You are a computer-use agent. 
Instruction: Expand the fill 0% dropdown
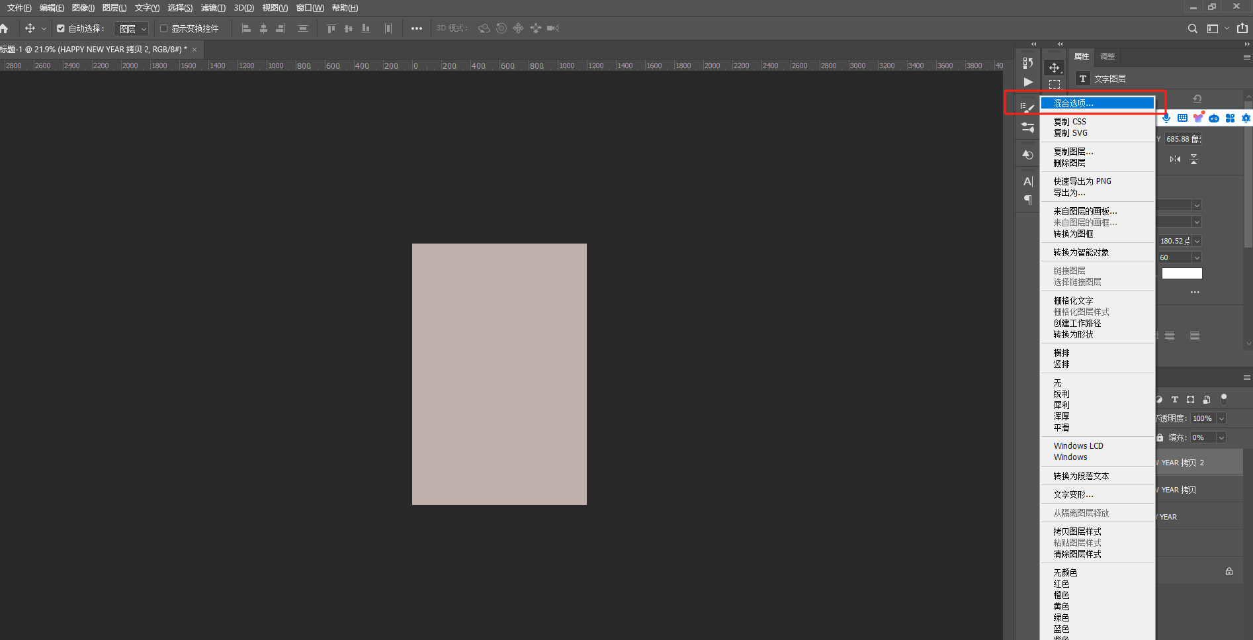tap(1221, 437)
